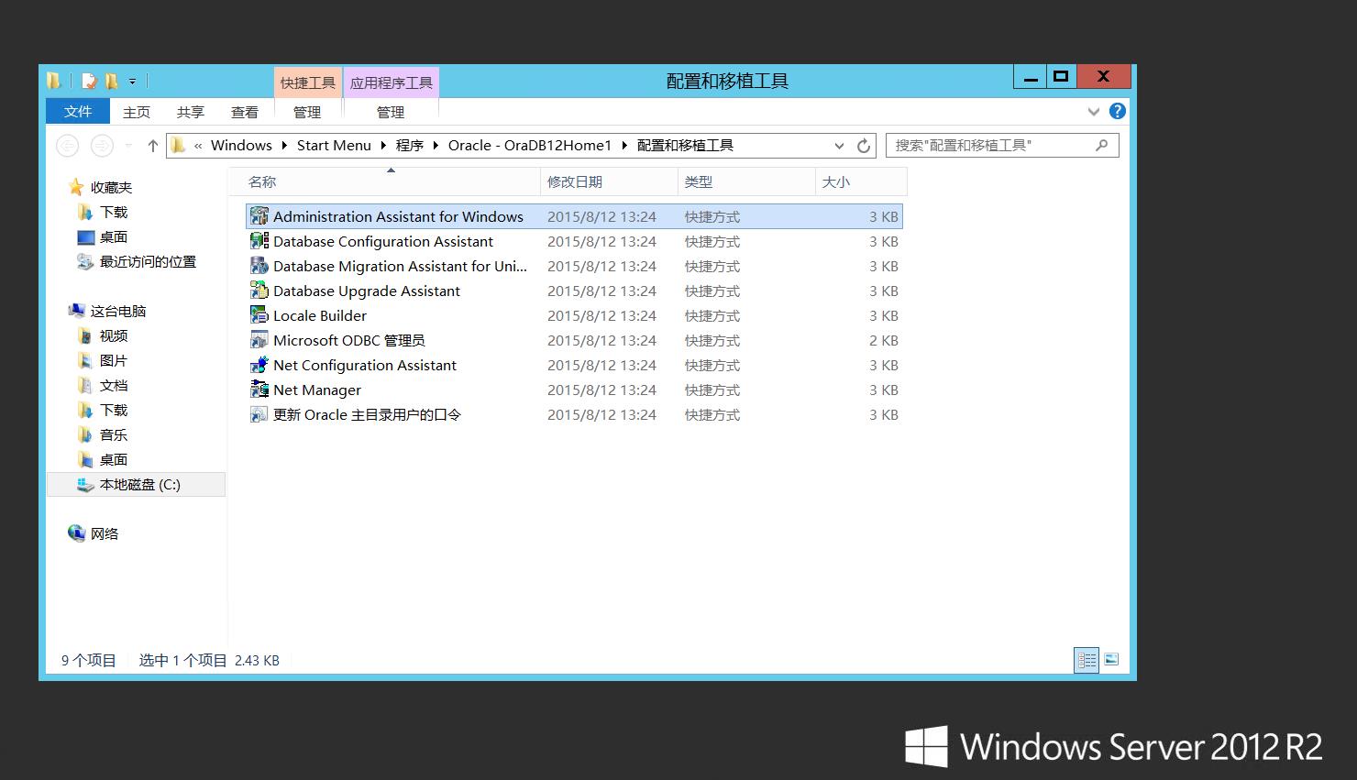
Task: Open quick access toolbar customize dropdown
Action: (132, 82)
